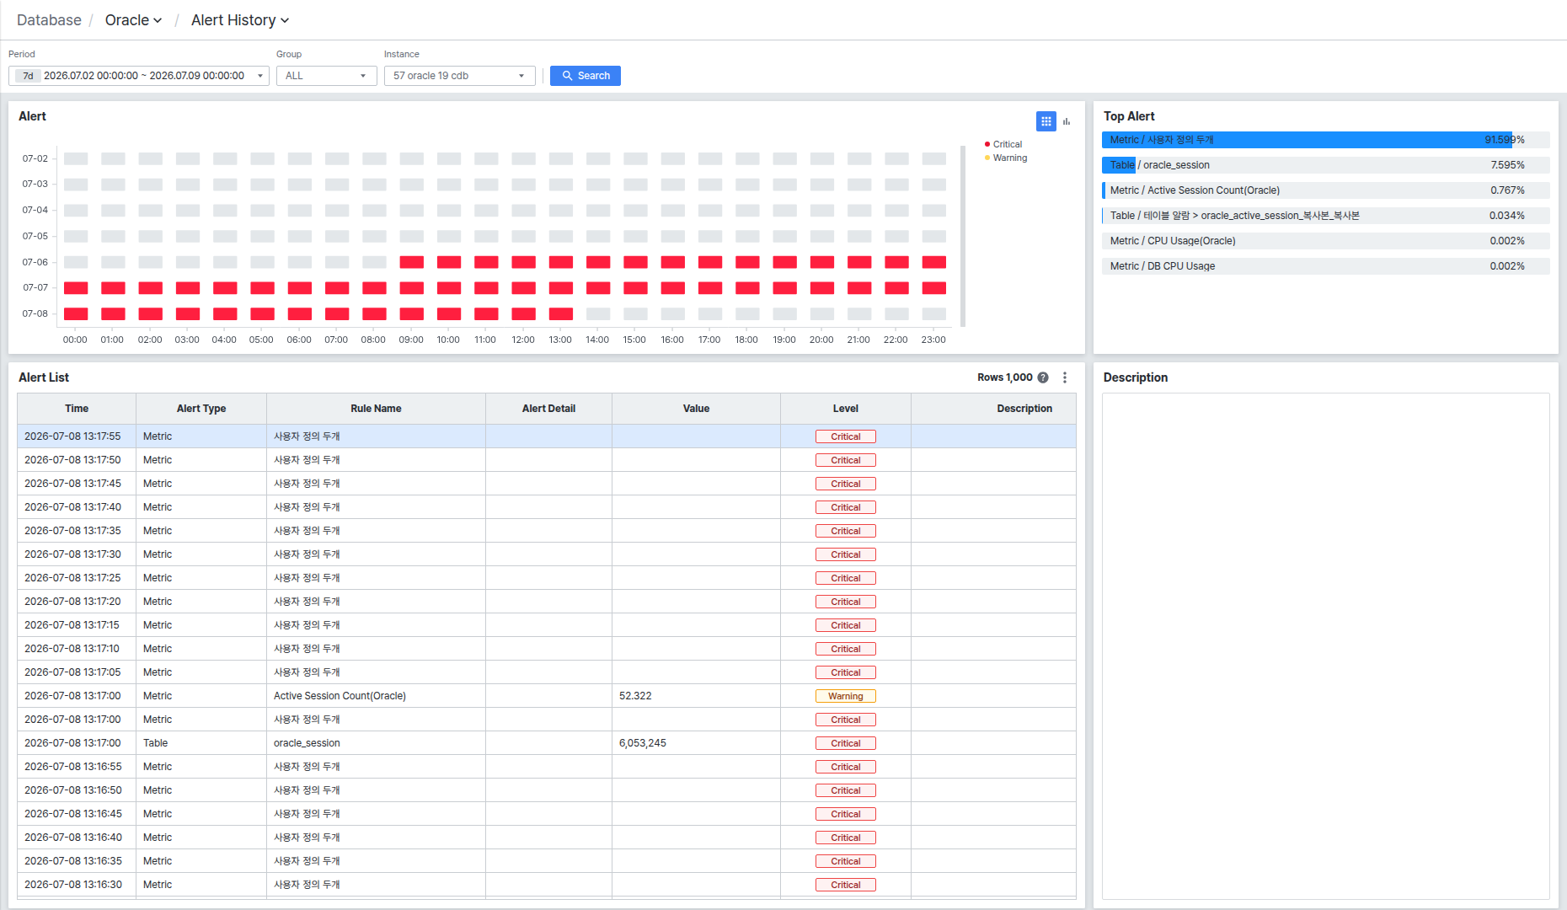The width and height of the screenshot is (1567, 910).
Task: Select alert row 2026-07-08 13:17:55
Action: (x=547, y=436)
